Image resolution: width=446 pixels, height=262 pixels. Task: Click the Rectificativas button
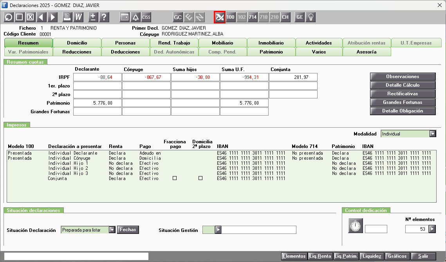coord(403,94)
